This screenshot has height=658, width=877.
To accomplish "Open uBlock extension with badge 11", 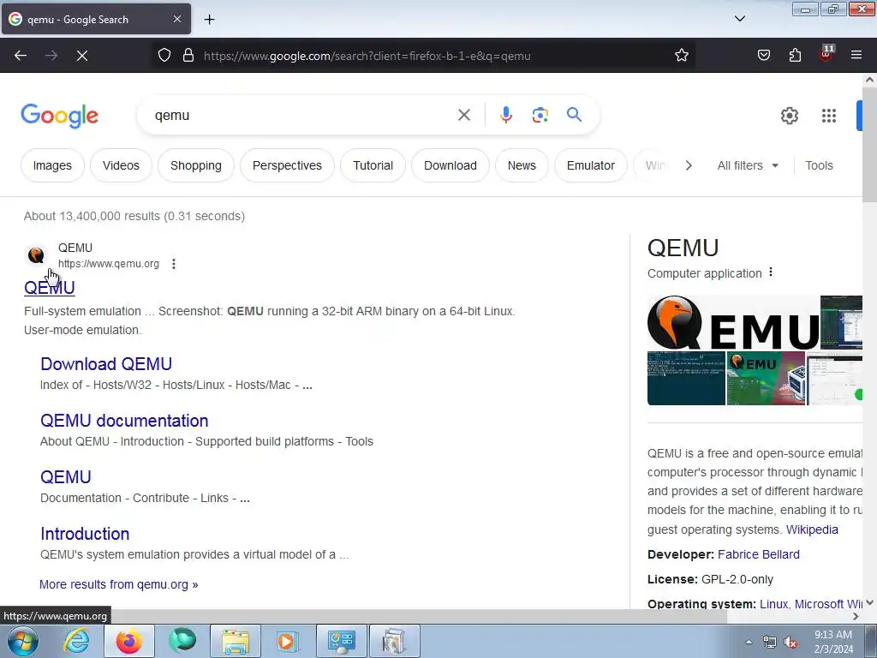I will click(x=826, y=54).
